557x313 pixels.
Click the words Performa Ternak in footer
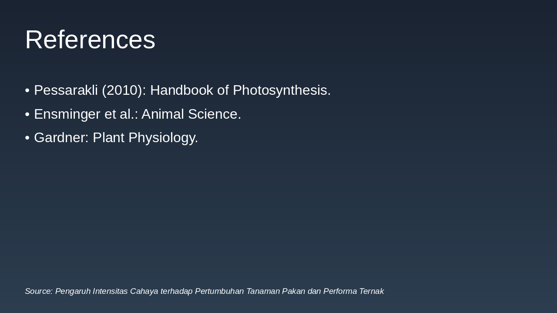pos(353,291)
